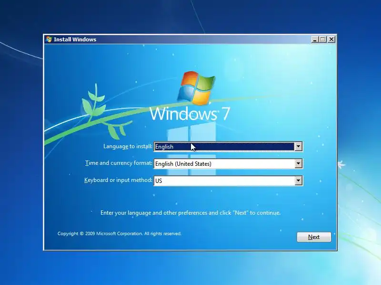Screen dimensions: 381x285
Task: Click the Next button
Action: 314,237
